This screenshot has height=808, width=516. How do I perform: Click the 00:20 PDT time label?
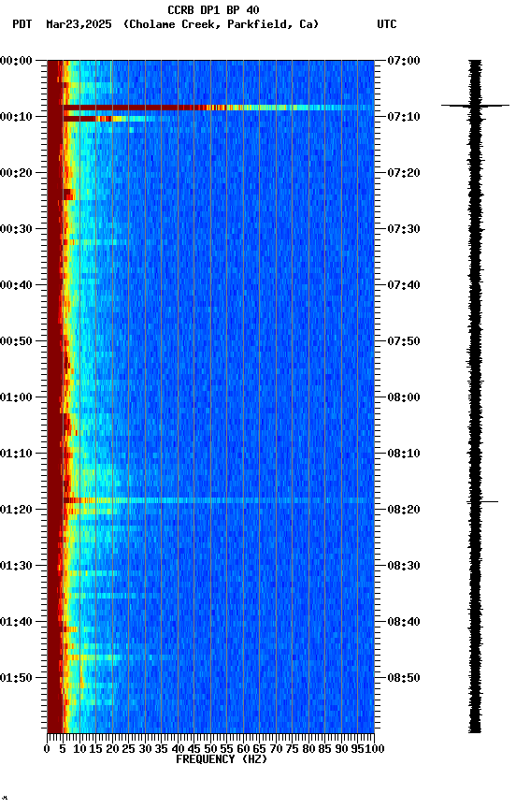click(x=16, y=173)
